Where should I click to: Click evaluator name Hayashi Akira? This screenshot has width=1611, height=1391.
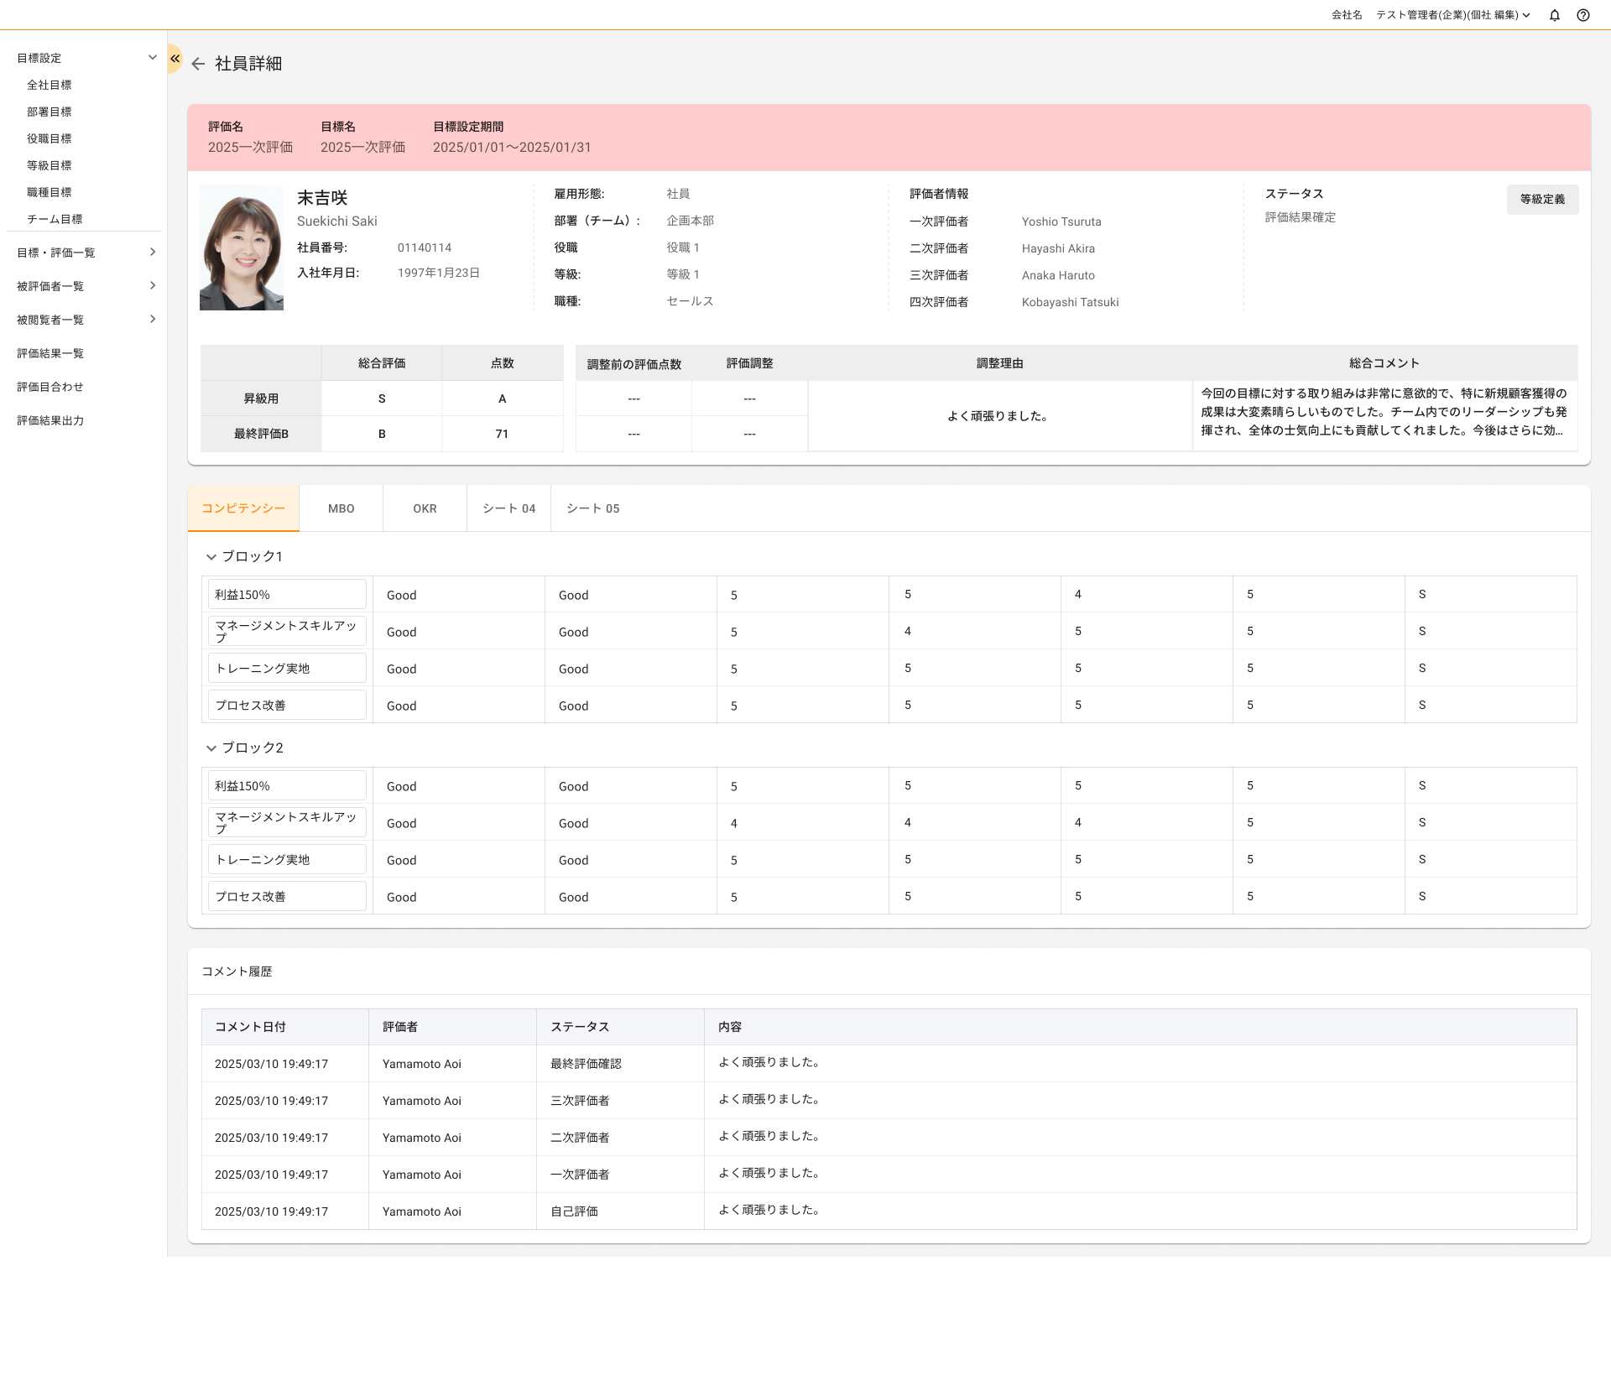[1058, 248]
